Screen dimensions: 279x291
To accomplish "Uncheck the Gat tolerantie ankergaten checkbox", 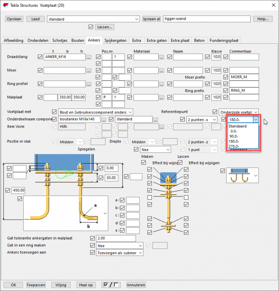I will pyautogui.click(x=93, y=238).
